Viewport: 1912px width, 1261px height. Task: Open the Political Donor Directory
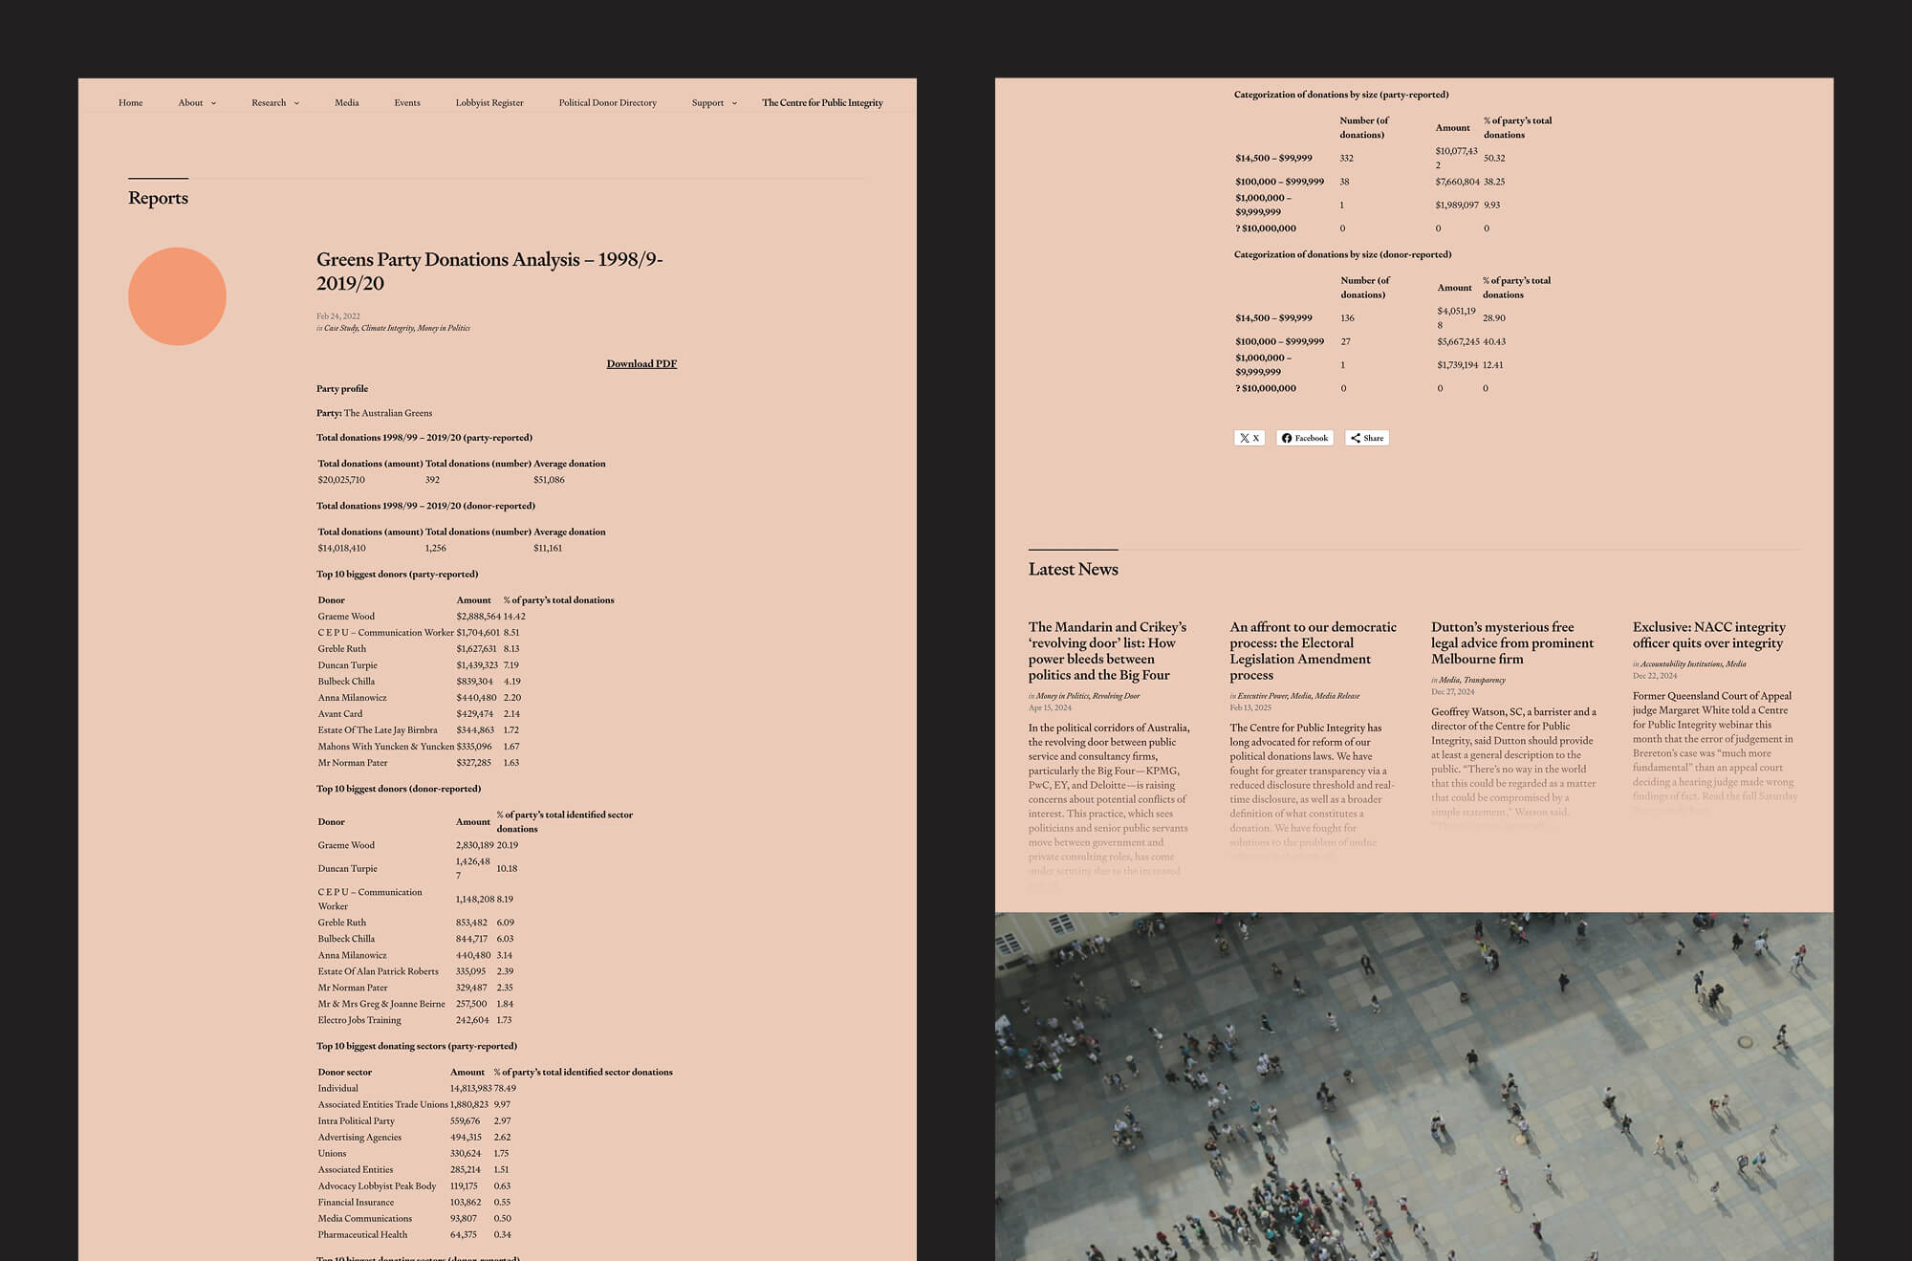(608, 102)
